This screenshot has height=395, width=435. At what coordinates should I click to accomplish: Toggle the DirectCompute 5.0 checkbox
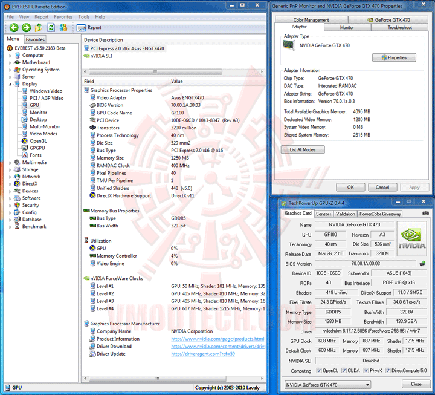point(388,370)
